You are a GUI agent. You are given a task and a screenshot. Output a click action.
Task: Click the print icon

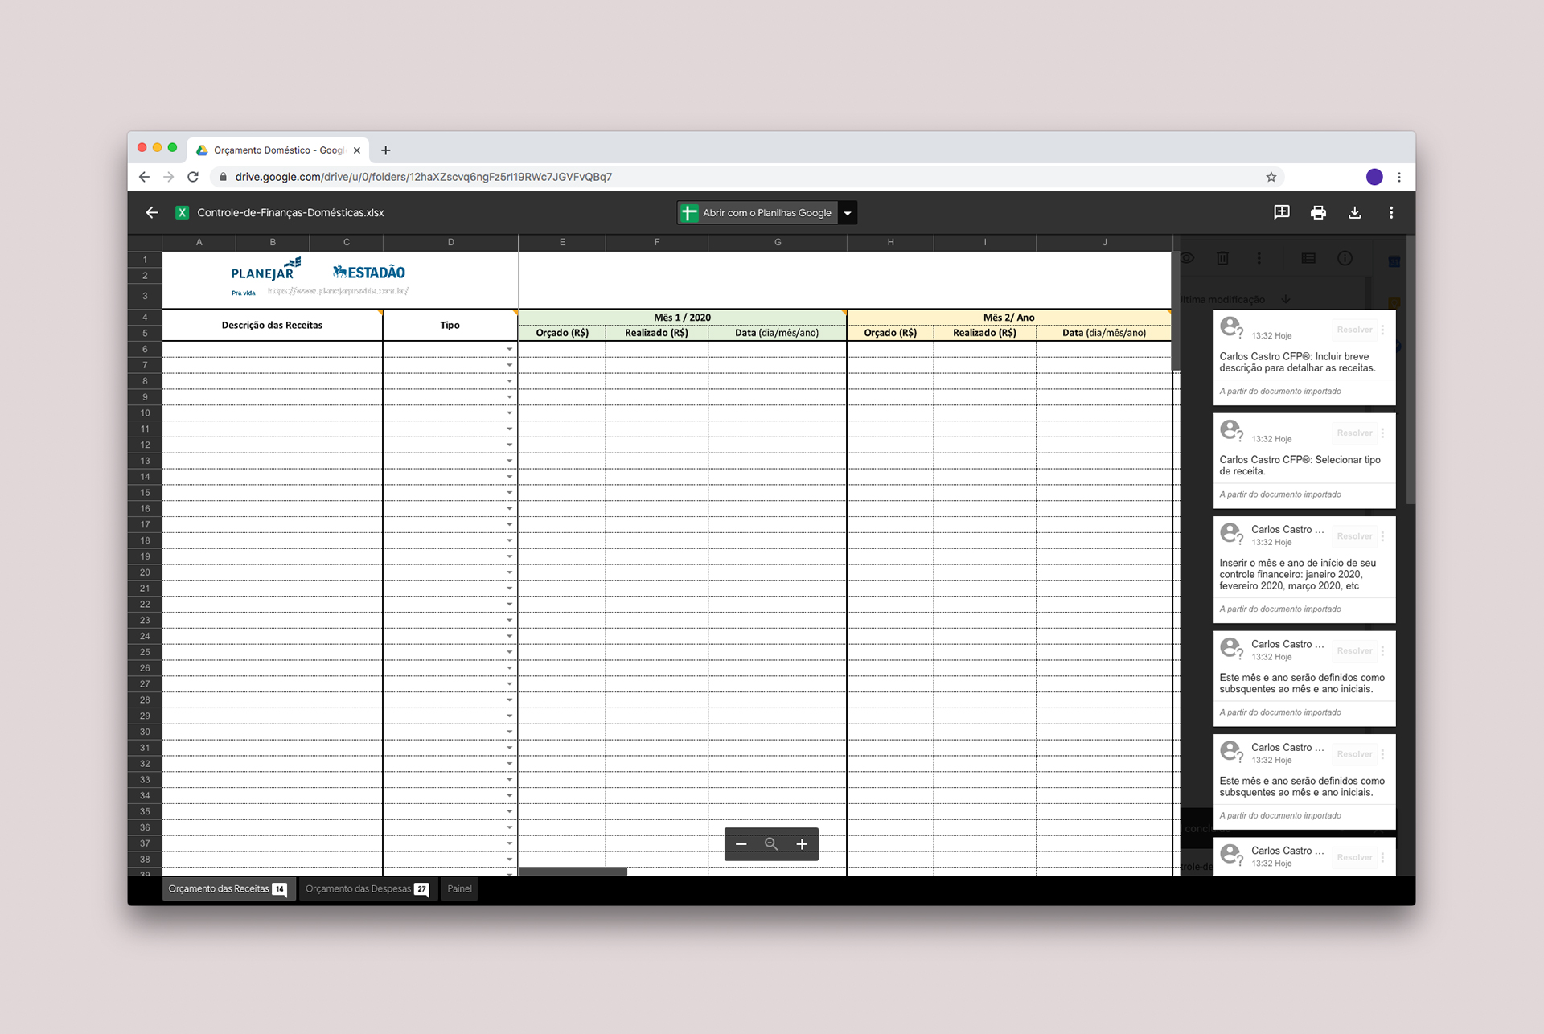point(1318,212)
